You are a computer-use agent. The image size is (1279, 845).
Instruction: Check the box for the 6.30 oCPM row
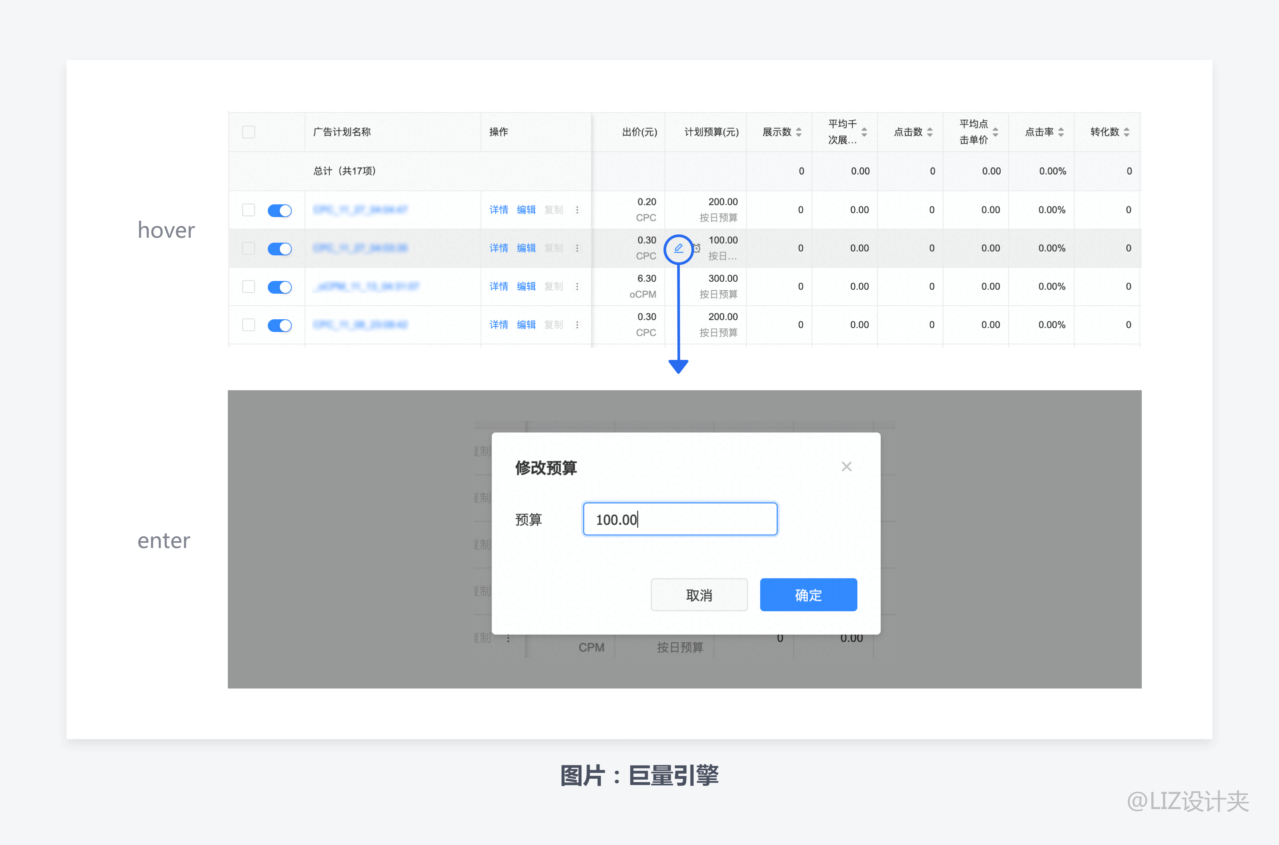[248, 286]
